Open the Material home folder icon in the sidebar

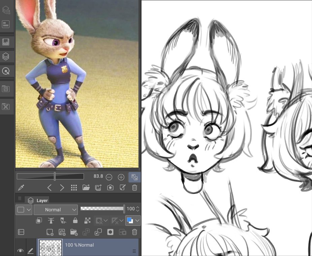click(x=6, y=88)
